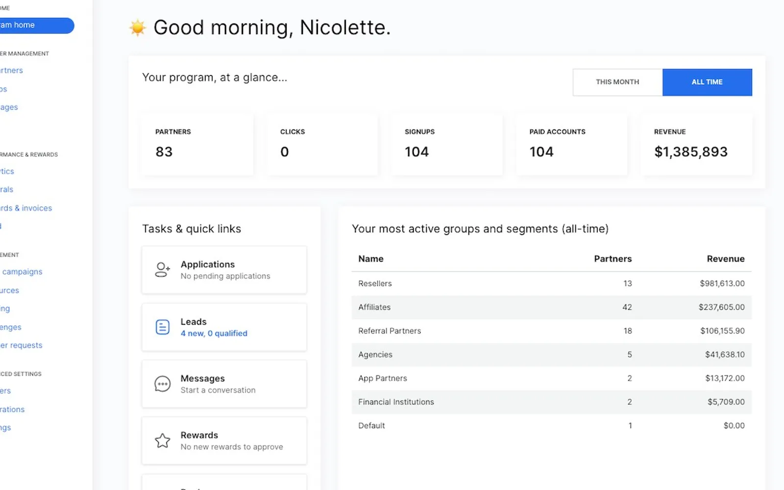Click the Rewards star icon
784x490 pixels.
point(162,441)
